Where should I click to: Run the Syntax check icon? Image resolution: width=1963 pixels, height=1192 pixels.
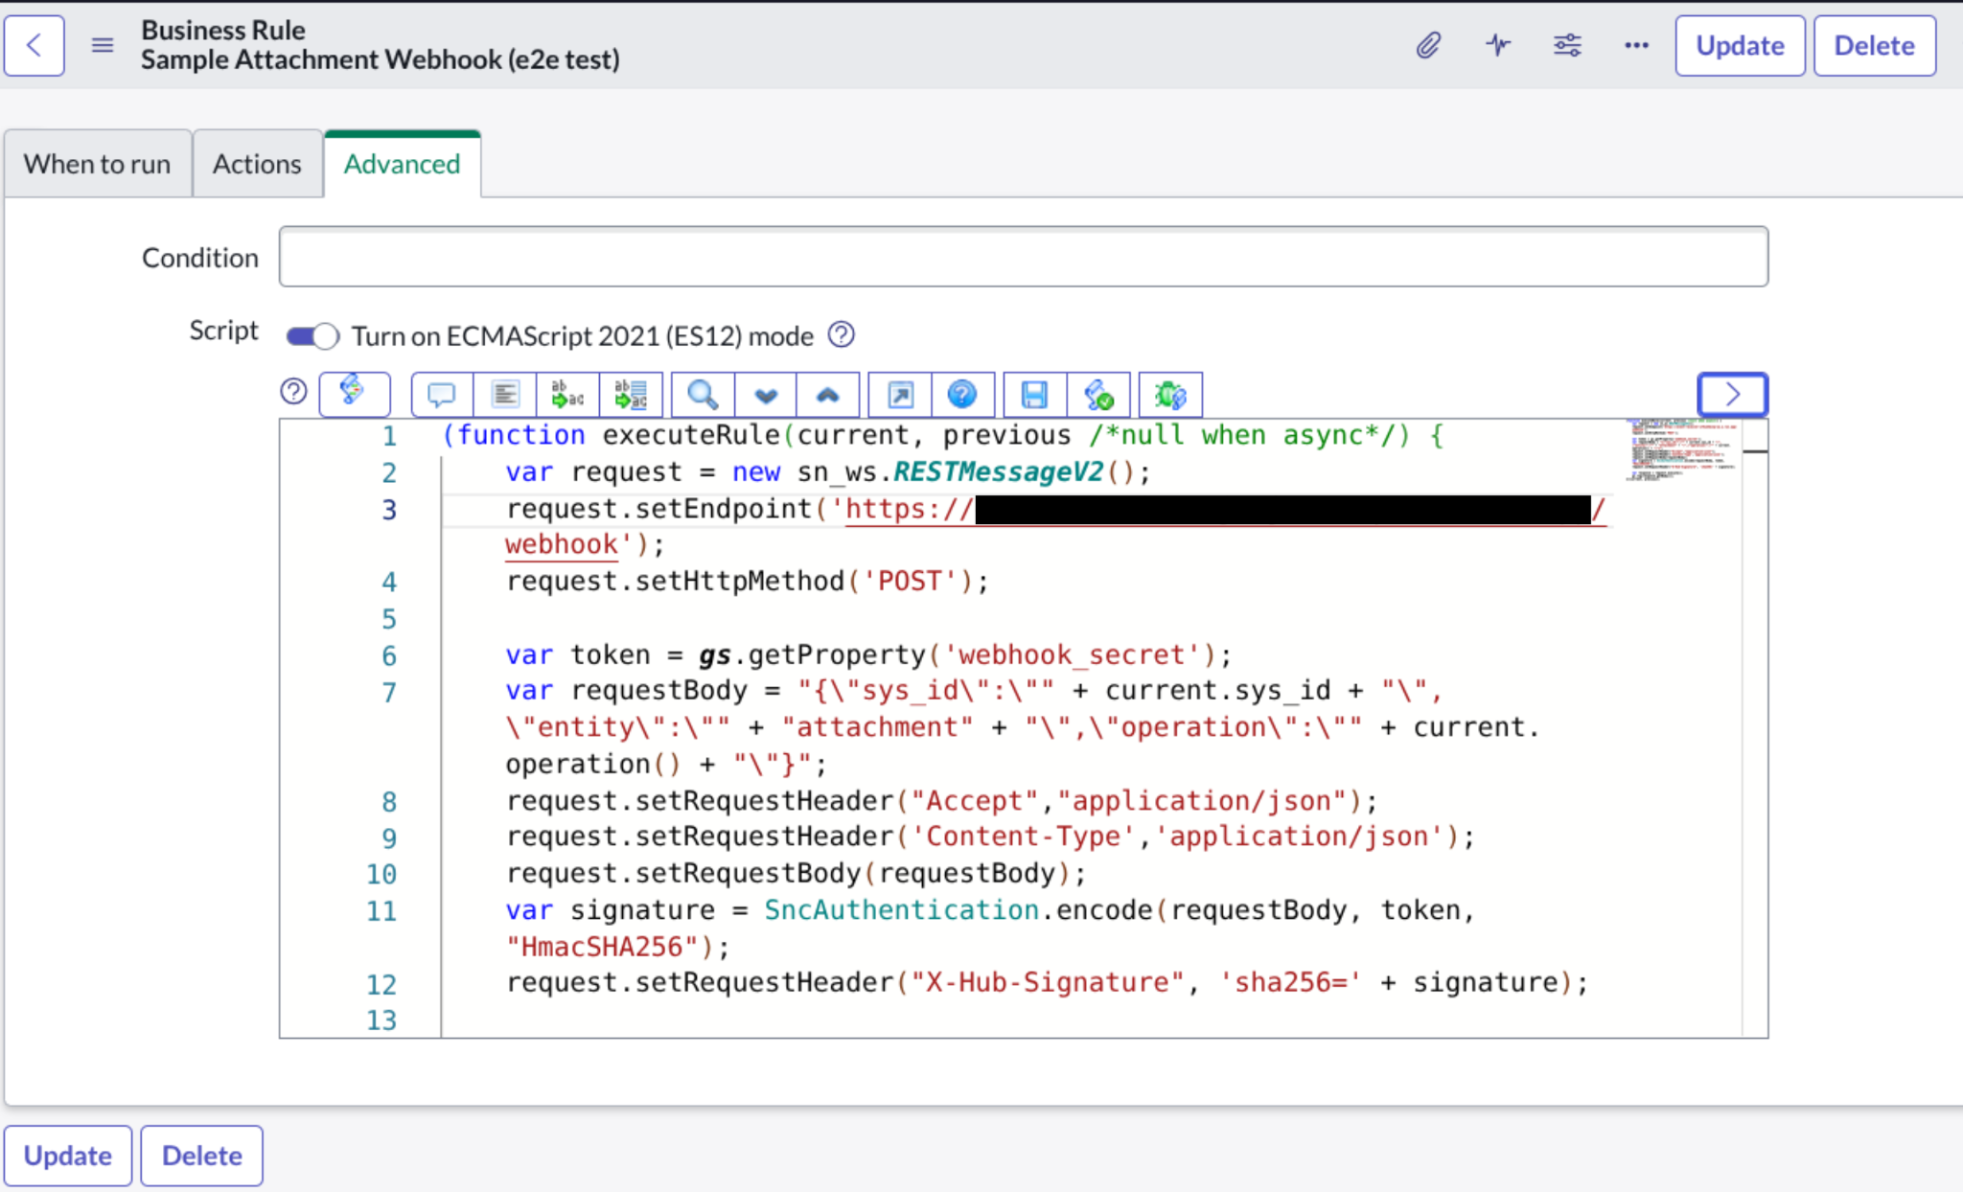[1099, 394]
